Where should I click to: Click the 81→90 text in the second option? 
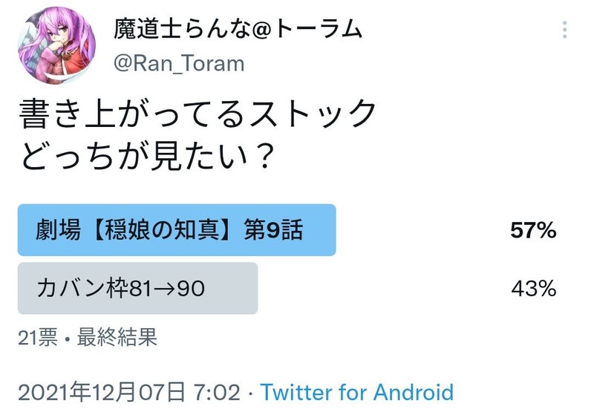167,289
